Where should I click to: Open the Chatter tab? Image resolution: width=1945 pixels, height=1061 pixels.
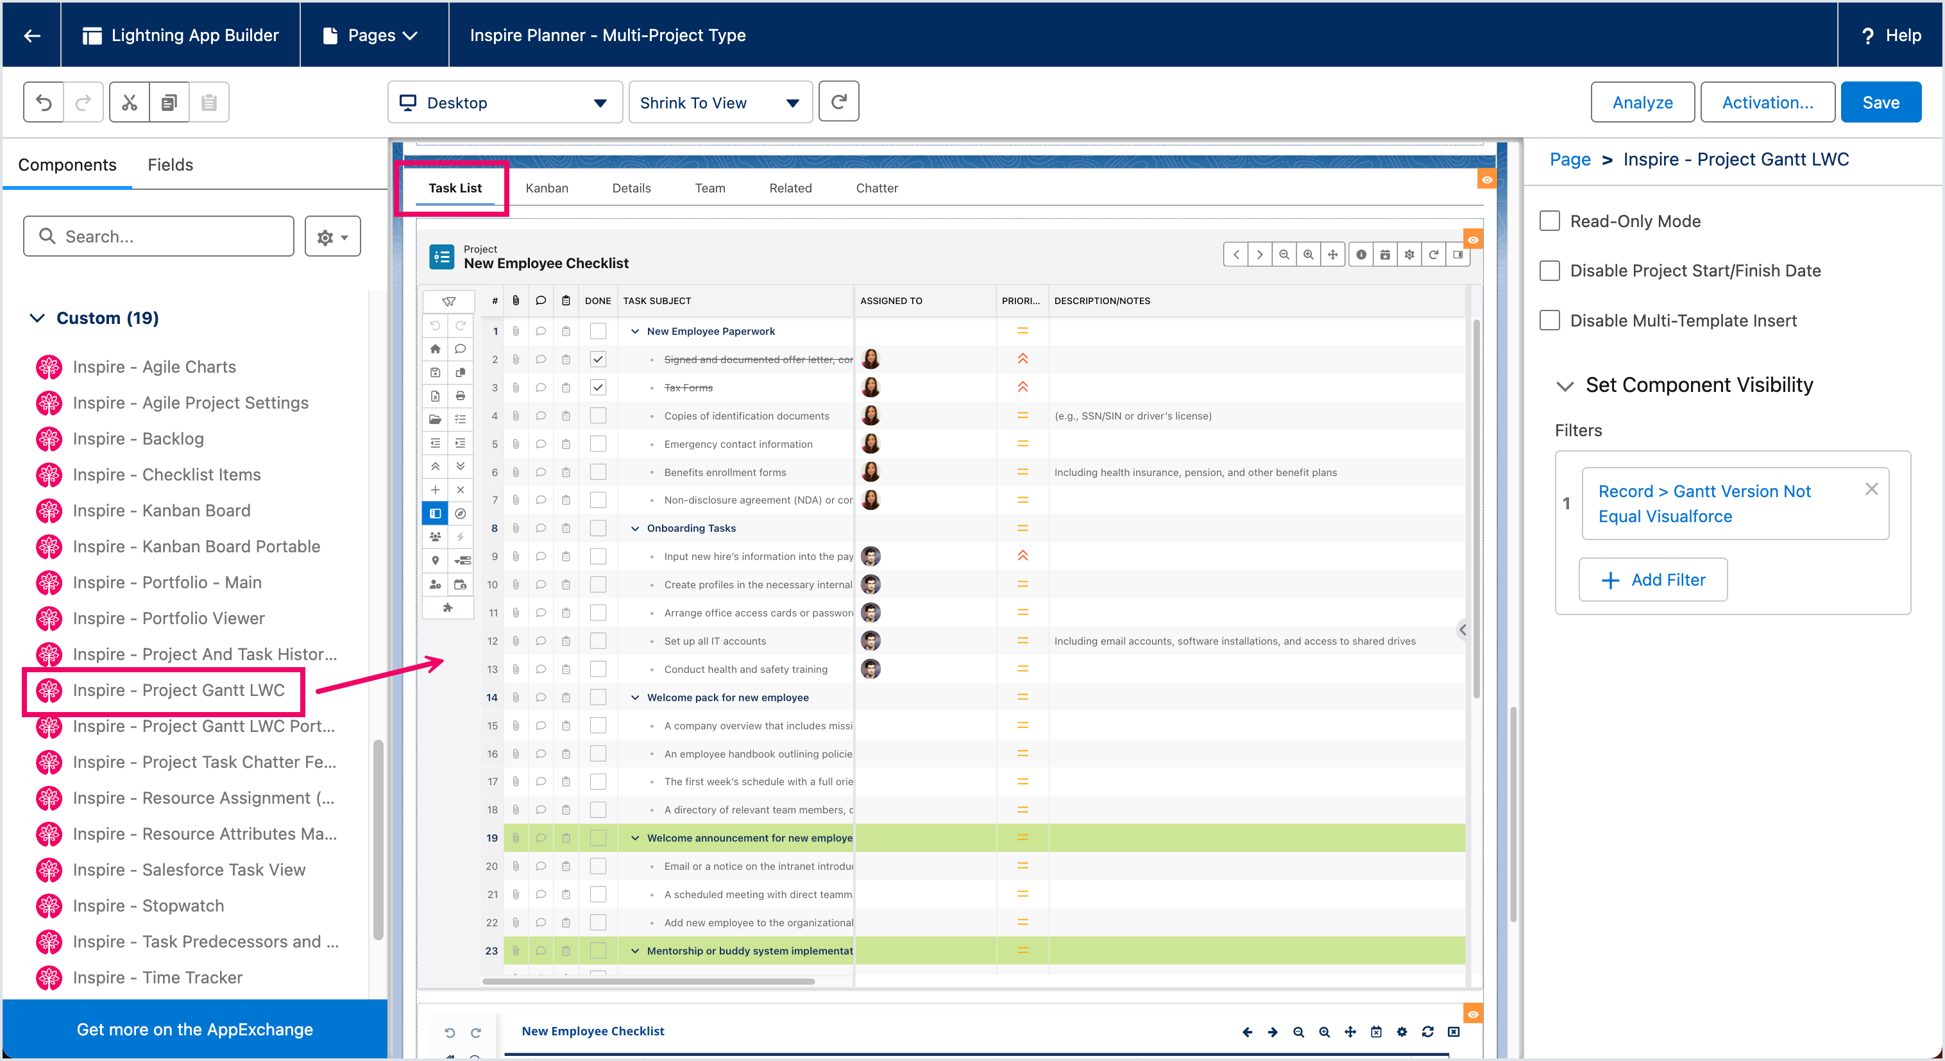877,188
